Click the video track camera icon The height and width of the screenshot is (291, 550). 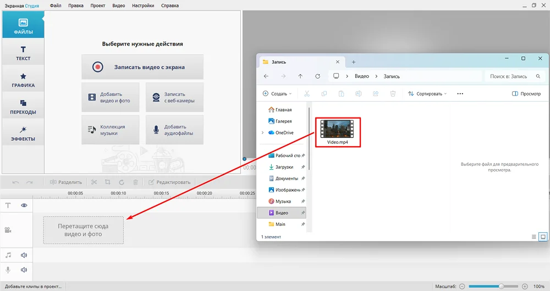[x=8, y=230]
